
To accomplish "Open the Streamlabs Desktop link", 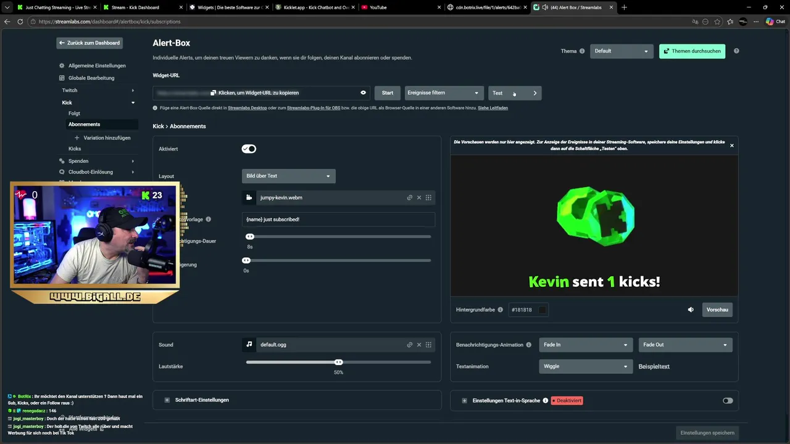I will (x=247, y=108).
